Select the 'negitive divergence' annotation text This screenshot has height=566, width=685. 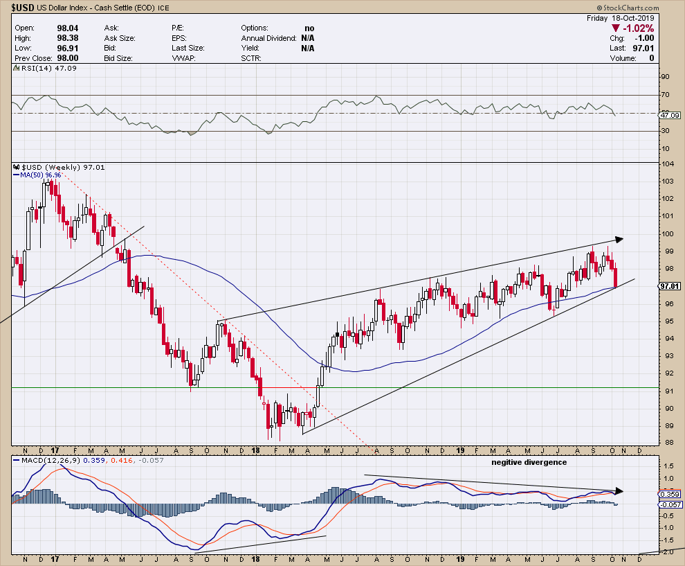pos(529,462)
